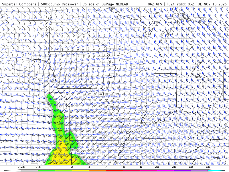Click the '10' colorbar label
229x172 pixels.
[123, 167]
